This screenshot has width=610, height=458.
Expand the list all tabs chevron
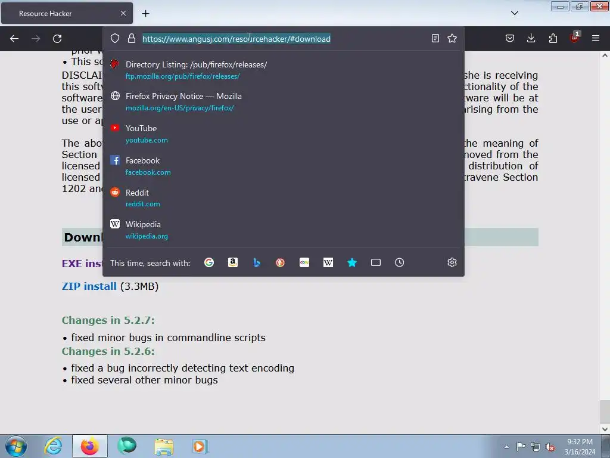[x=515, y=13]
